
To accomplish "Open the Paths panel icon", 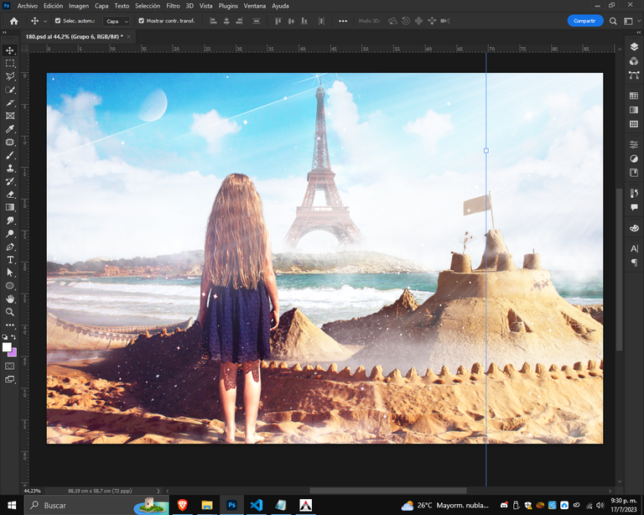I will coord(634,75).
